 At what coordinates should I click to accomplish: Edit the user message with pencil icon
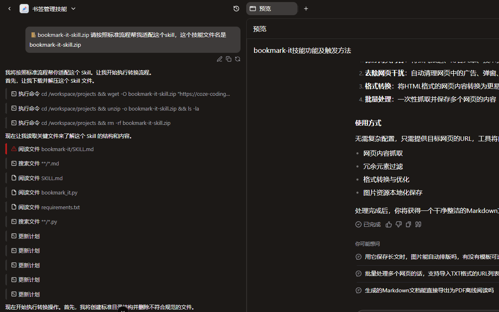click(220, 59)
